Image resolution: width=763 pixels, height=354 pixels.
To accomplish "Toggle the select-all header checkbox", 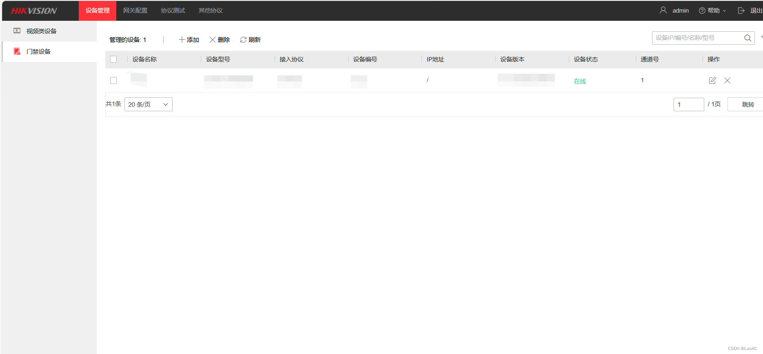I will pos(113,59).
